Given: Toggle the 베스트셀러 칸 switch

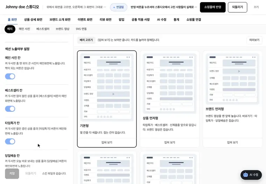Looking at the screenshot, I should point(10,109).
